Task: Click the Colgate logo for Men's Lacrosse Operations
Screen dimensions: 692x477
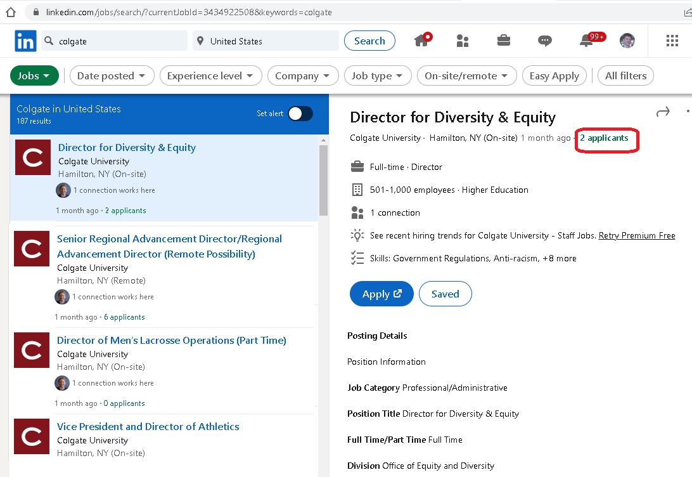Action: [32, 350]
